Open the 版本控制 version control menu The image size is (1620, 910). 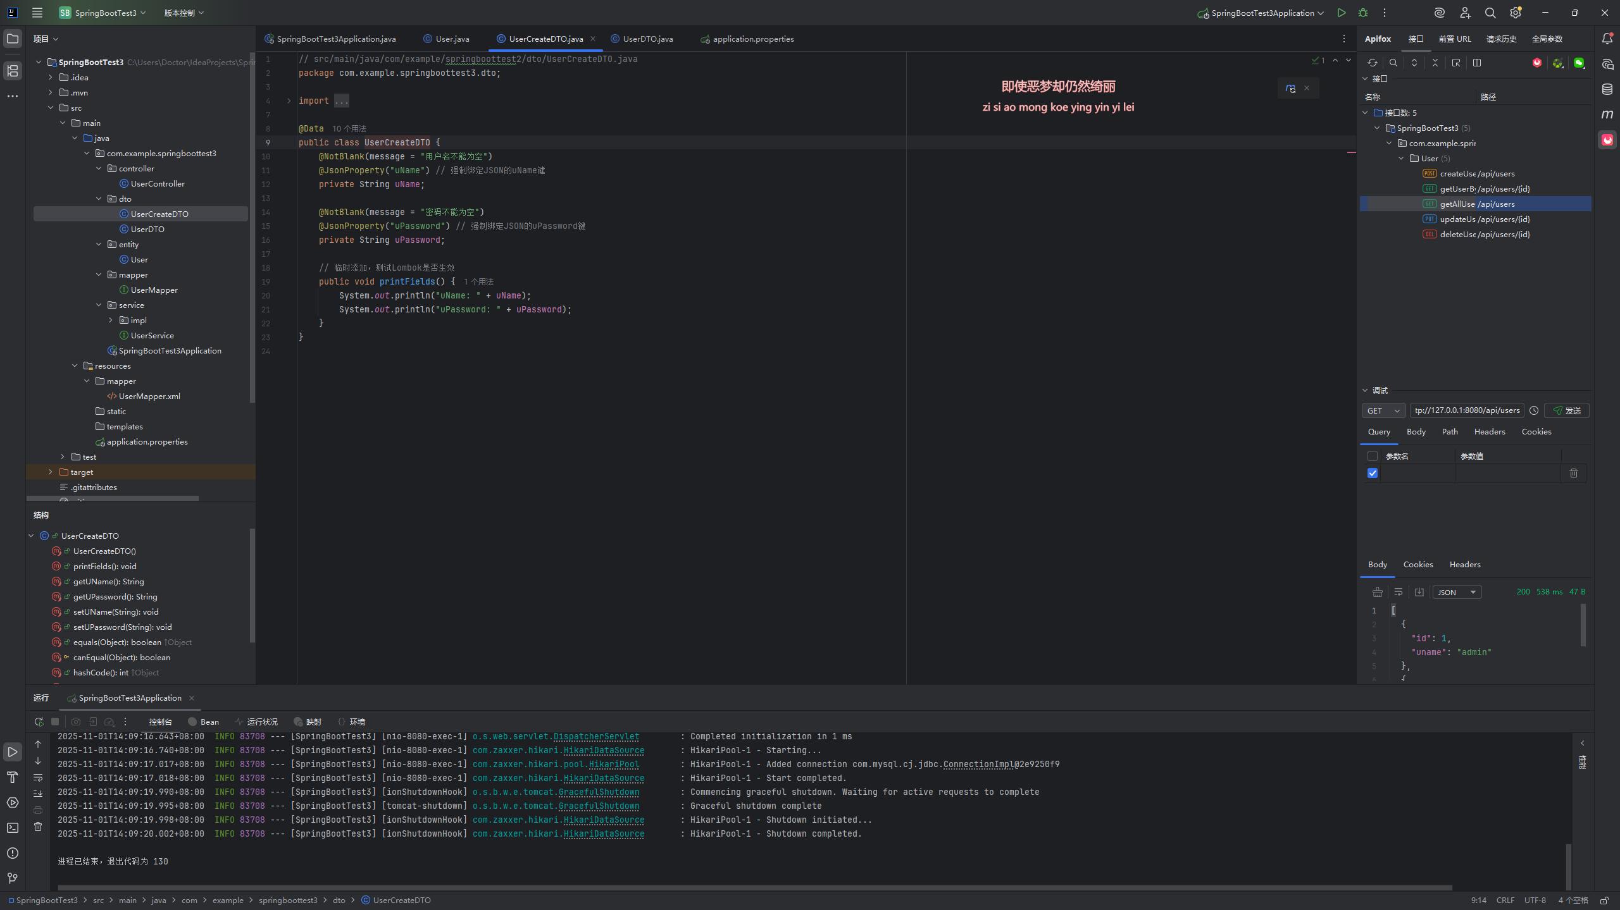click(x=184, y=13)
